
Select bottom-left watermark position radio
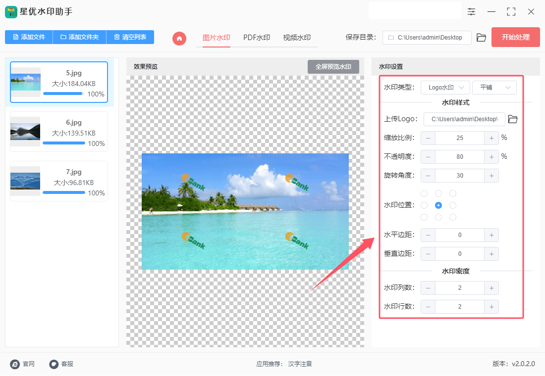(x=424, y=217)
